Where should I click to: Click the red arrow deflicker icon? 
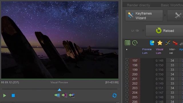click(175, 43)
